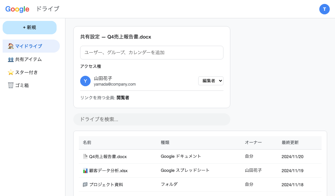Open the 編集者 permission dropdown
The width and height of the screenshot is (335, 196).
[x=211, y=81]
